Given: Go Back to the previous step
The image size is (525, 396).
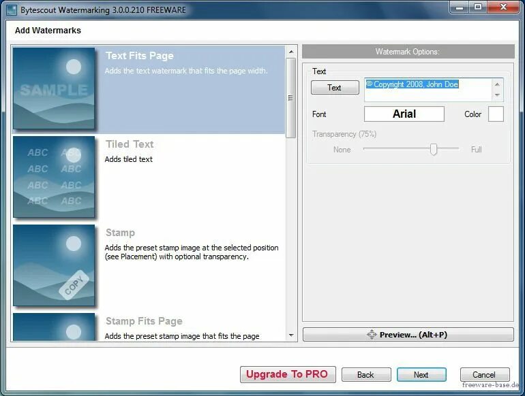Looking at the screenshot, I should 366,375.
